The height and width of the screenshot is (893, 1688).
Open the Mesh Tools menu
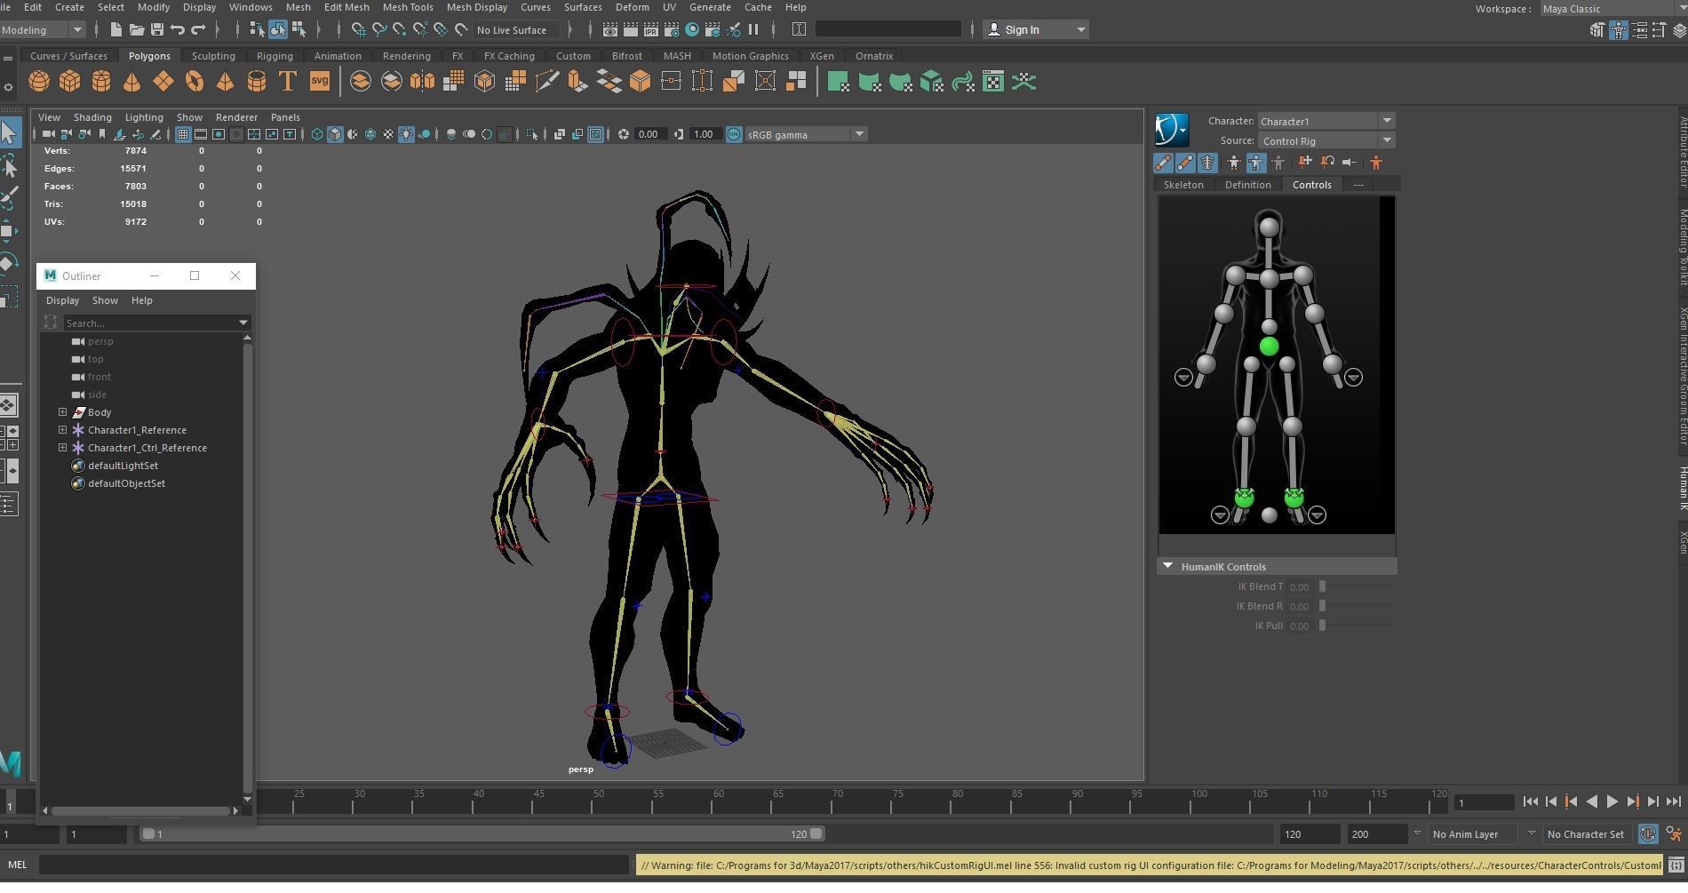click(x=408, y=7)
